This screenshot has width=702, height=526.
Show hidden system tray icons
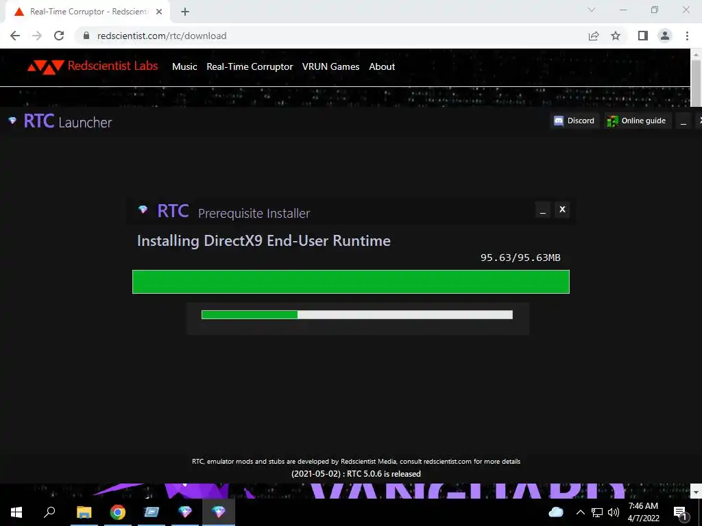pos(580,512)
